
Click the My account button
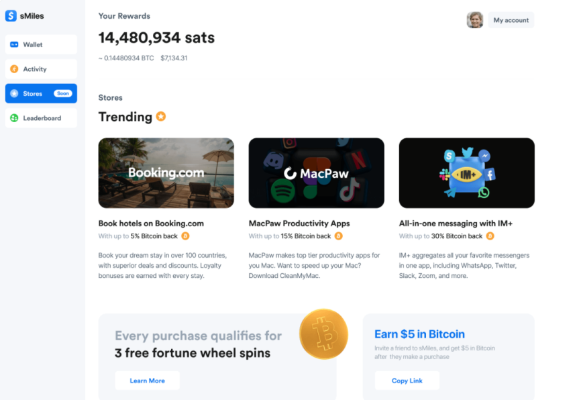511,20
